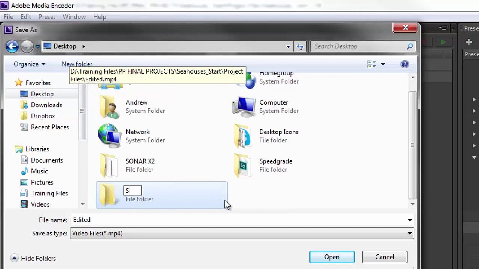Select Documents library in navigation pane

[x=47, y=160]
